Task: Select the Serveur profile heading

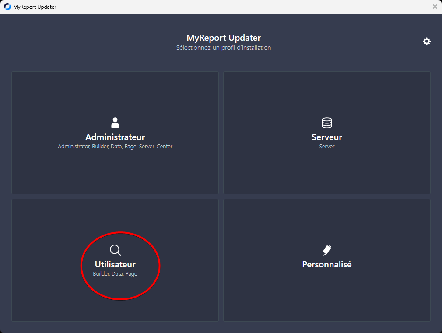Action: click(x=327, y=137)
